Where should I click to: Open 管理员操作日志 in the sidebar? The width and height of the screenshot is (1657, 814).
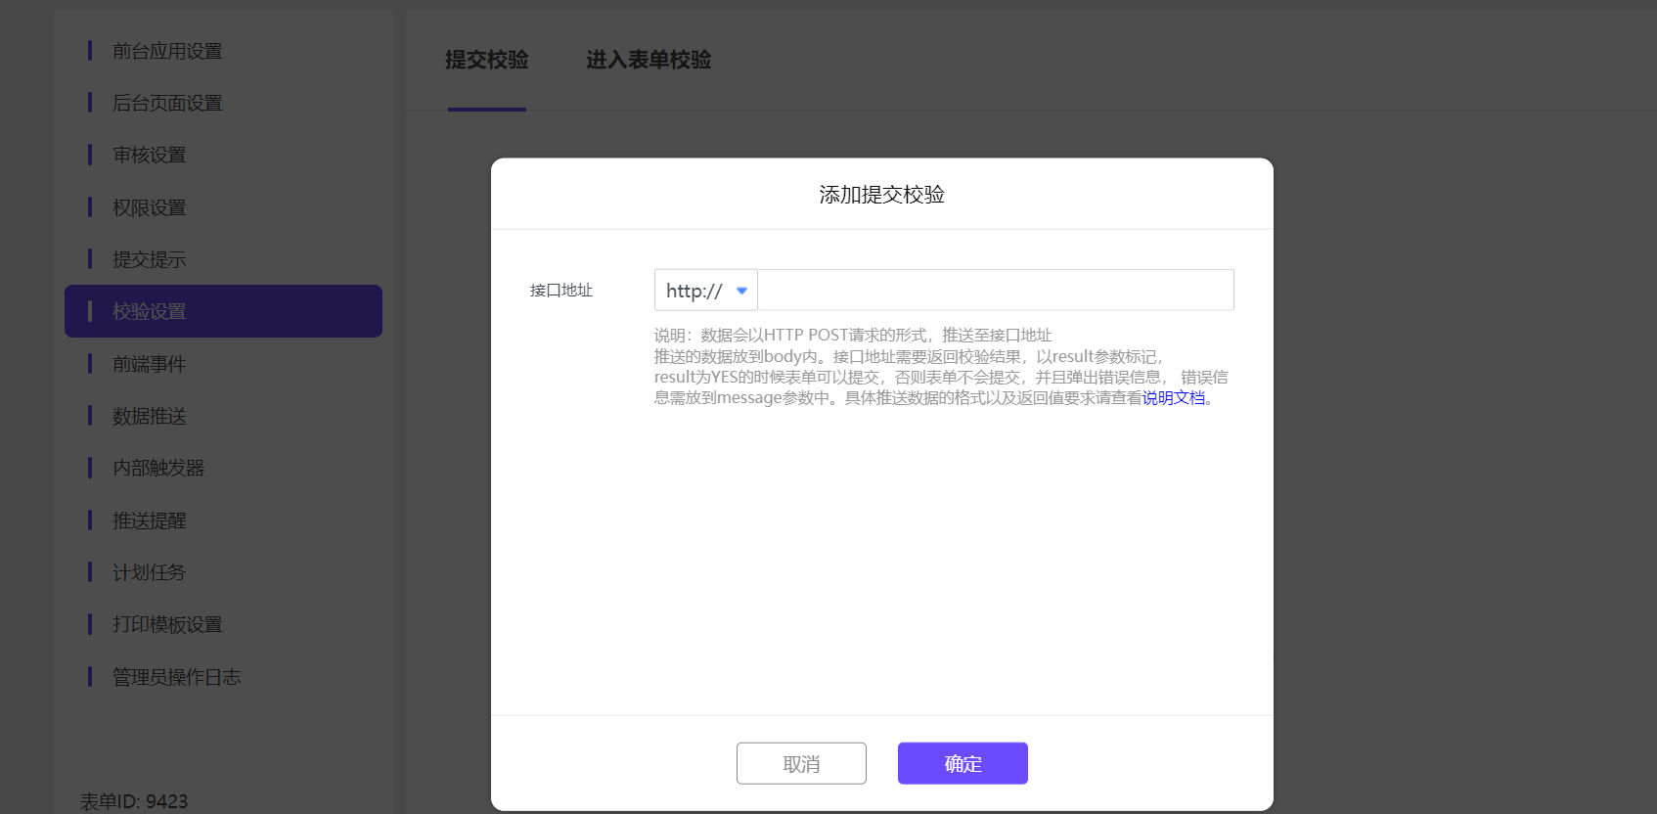[x=176, y=677]
